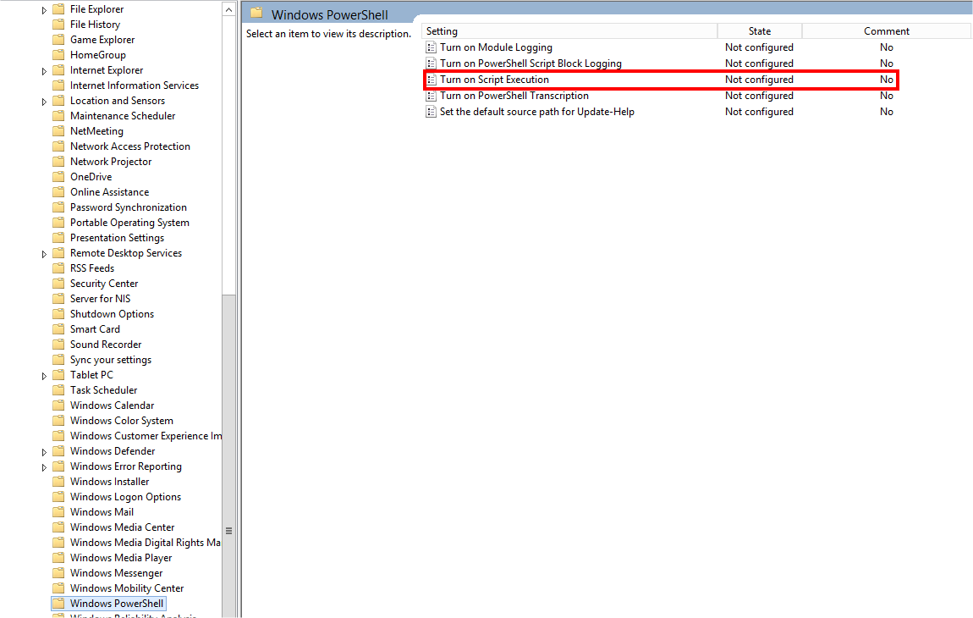Select Turn on PowerShell Transcription setting
The image size is (973, 618).
514,96
